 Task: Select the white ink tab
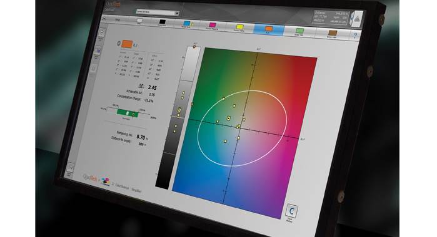[139, 21]
